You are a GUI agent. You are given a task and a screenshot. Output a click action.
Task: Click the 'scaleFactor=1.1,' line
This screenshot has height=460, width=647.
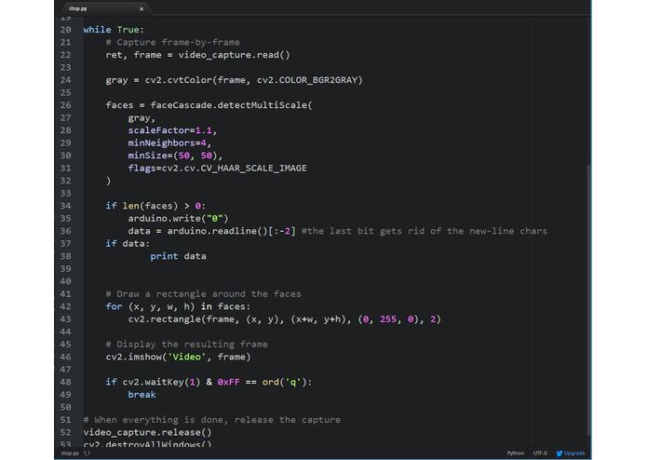172,130
